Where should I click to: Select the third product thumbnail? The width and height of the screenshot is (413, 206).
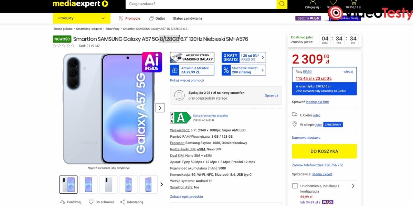click(108, 184)
